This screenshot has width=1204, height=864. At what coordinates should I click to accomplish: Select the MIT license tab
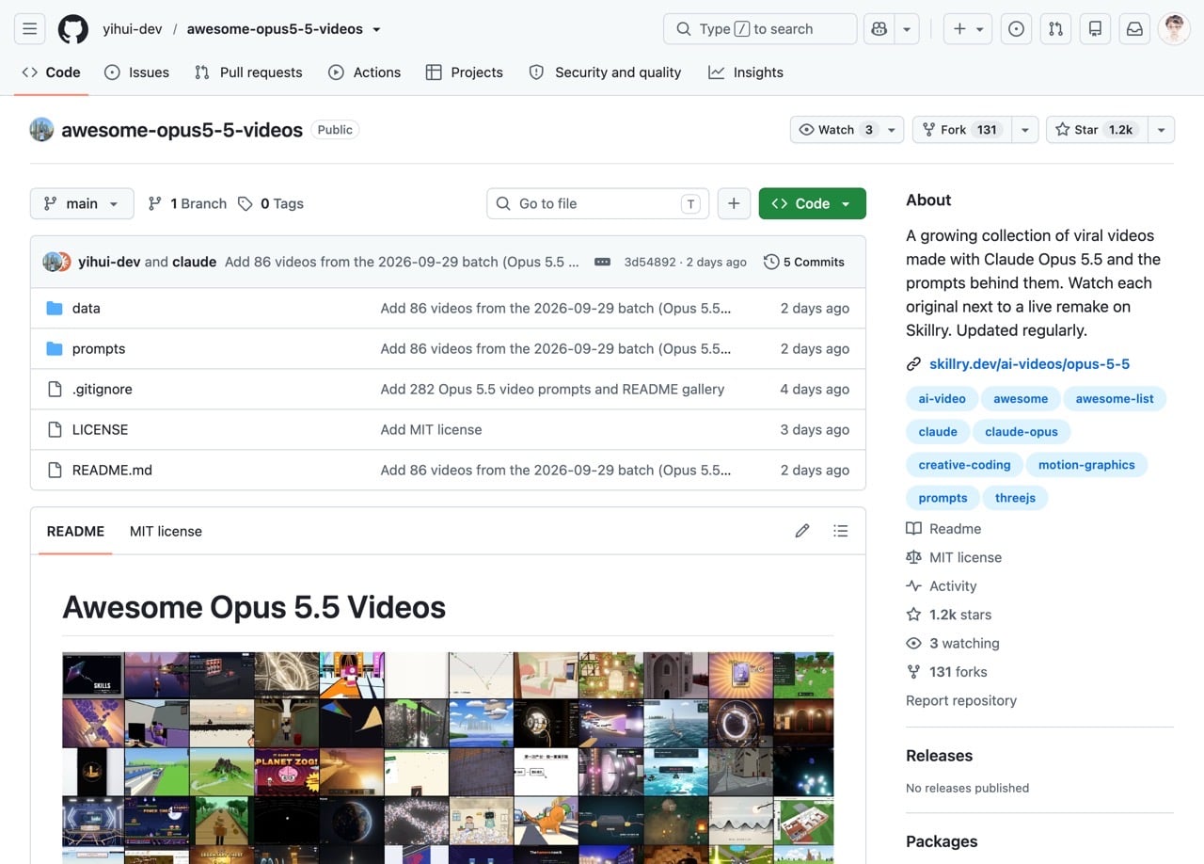tap(166, 531)
